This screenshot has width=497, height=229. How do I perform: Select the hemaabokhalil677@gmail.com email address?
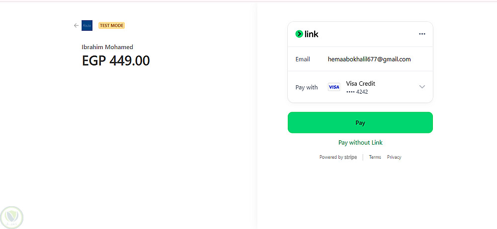pos(369,59)
